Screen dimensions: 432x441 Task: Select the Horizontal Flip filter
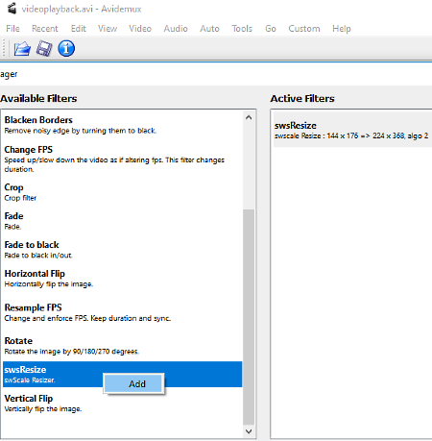pos(122,279)
